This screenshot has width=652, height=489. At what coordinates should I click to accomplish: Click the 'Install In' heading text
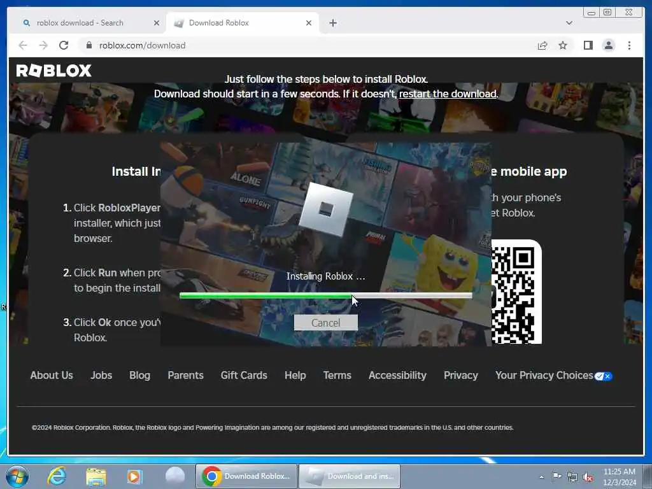(x=136, y=171)
